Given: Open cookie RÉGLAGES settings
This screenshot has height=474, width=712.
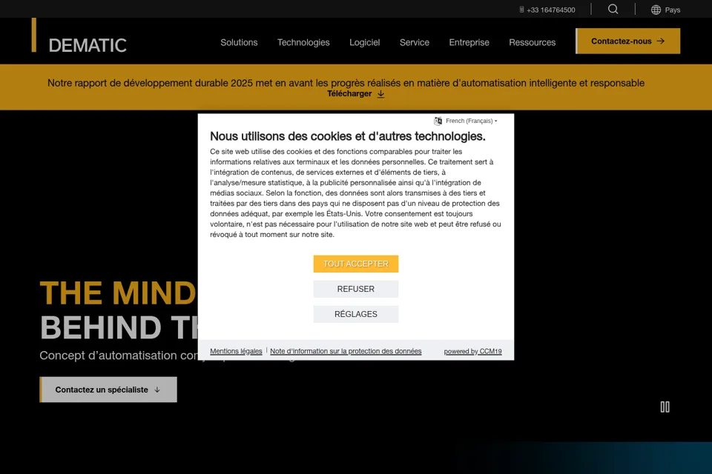Looking at the screenshot, I should pos(355,314).
